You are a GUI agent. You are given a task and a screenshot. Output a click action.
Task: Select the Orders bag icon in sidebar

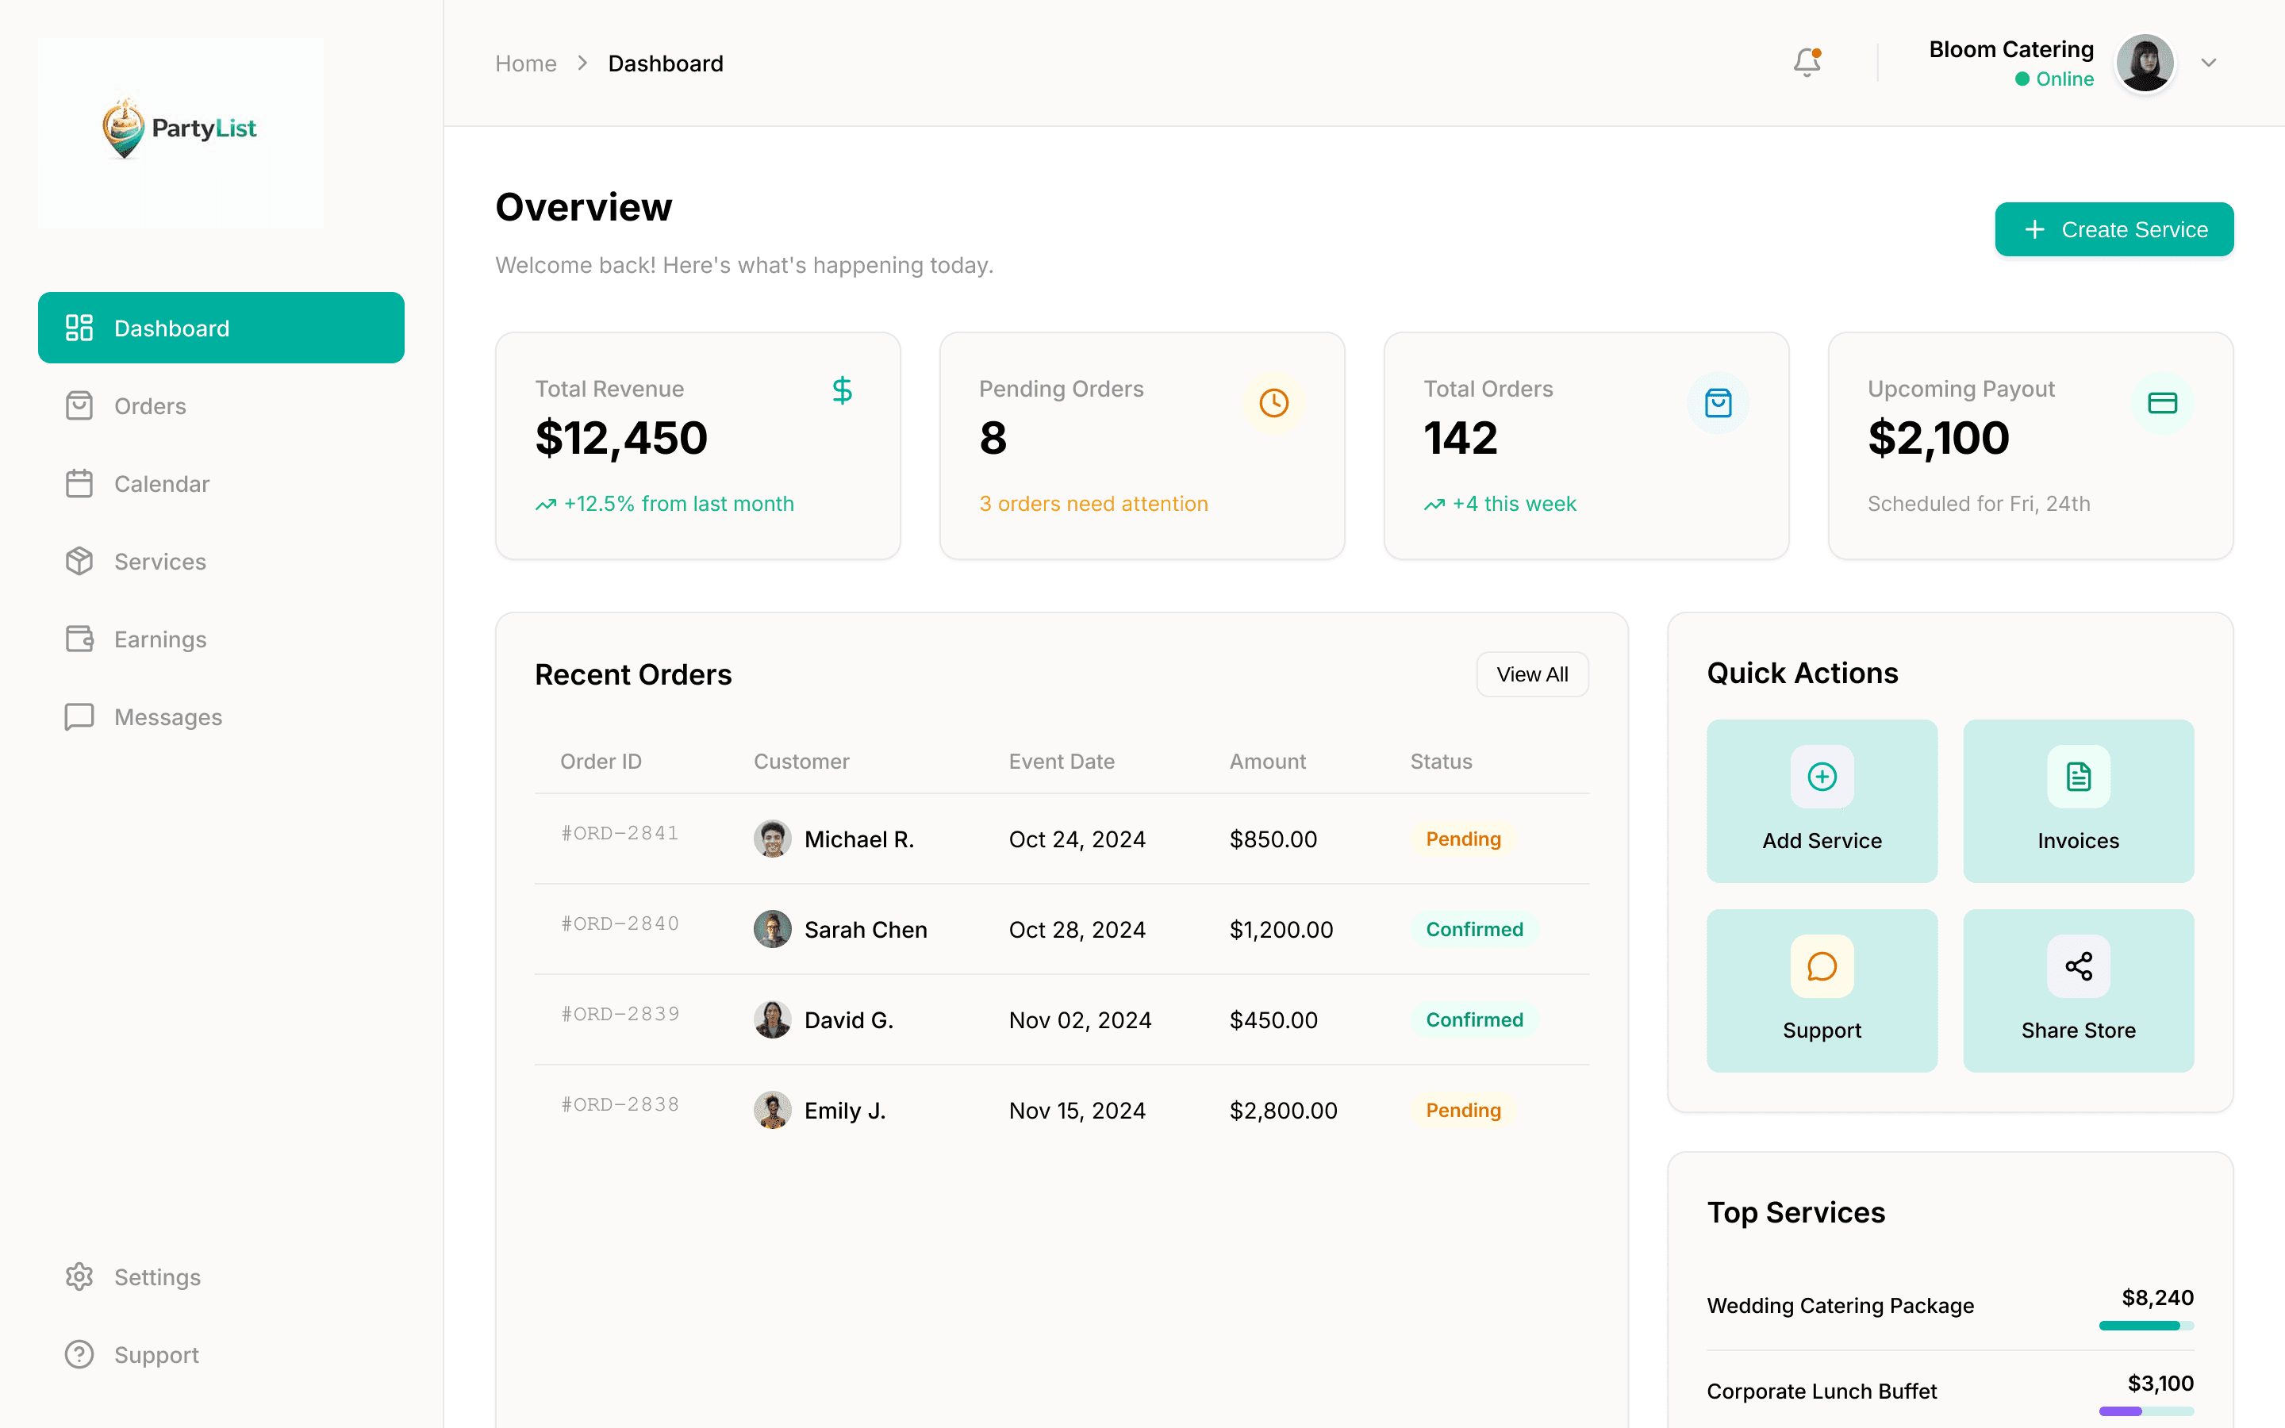click(79, 405)
